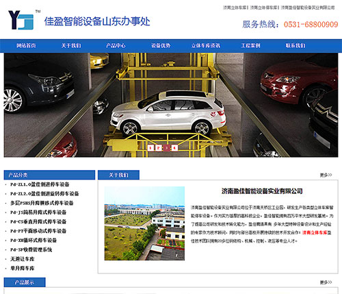Open P4-PY平面移动式停车设备 category
The width and height of the screenshot is (342, 294).
click(x=38, y=231)
